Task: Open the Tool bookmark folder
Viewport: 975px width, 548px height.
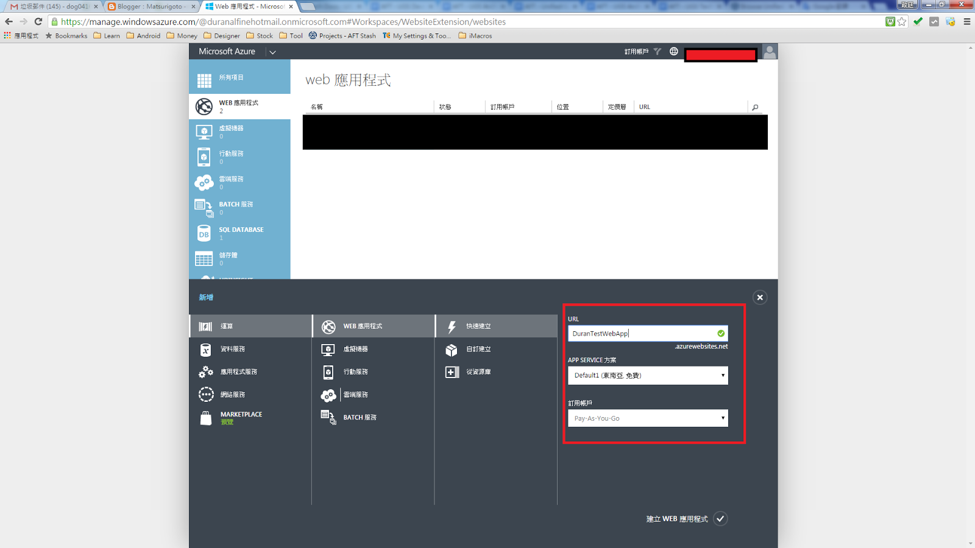Action: click(291, 36)
